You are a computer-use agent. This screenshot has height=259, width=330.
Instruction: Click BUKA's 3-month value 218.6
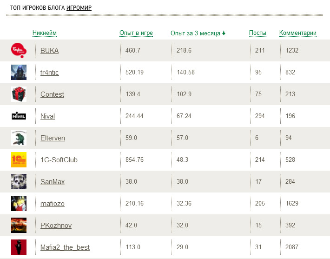click(x=184, y=50)
